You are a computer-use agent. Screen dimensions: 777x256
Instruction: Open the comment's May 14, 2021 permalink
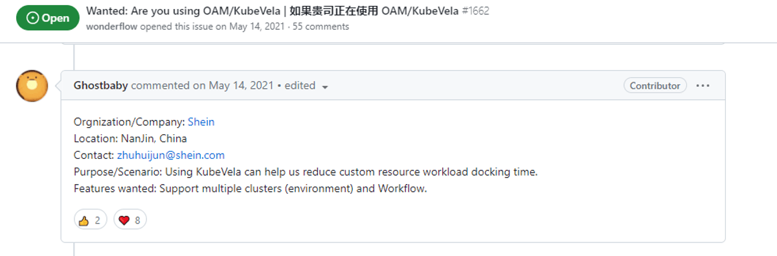coord(242,86)
